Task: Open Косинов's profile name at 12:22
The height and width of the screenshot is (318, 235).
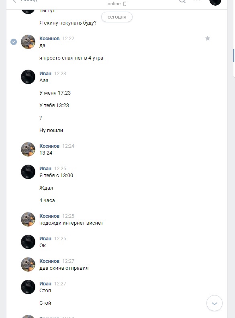Action: [x=49, y=39]
